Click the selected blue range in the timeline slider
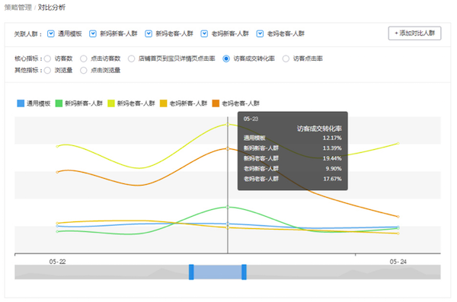Viewport: 457px width, 302px height. [x=218, y=272]
